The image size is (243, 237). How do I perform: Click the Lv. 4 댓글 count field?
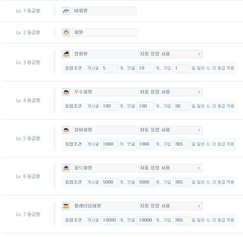(x=145, y=106)
